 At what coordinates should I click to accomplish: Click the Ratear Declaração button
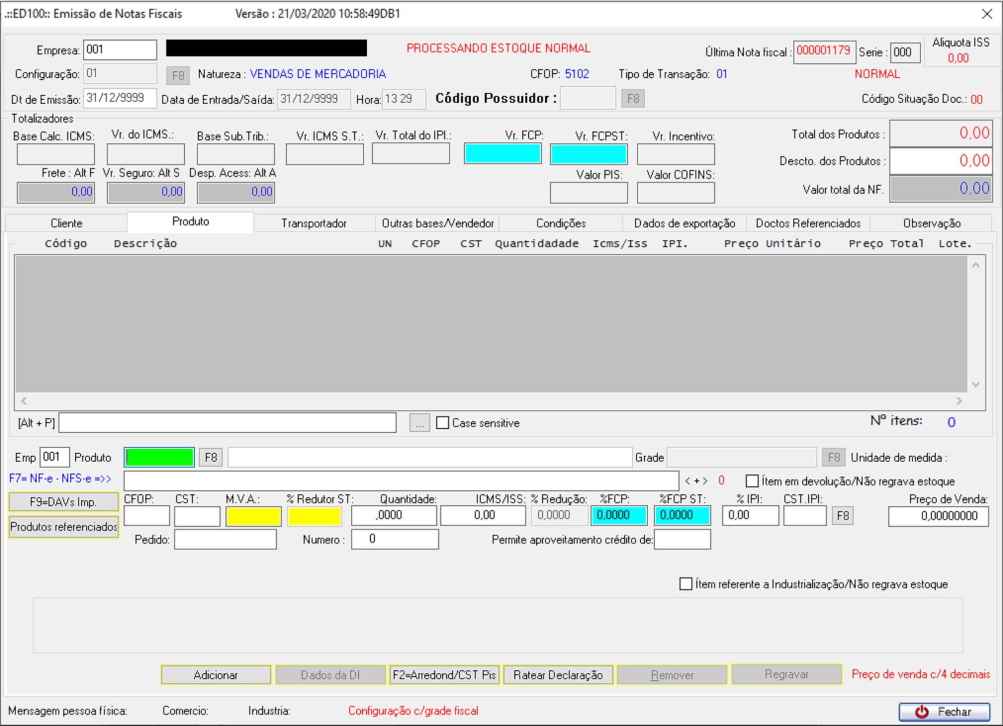point(557,675)
